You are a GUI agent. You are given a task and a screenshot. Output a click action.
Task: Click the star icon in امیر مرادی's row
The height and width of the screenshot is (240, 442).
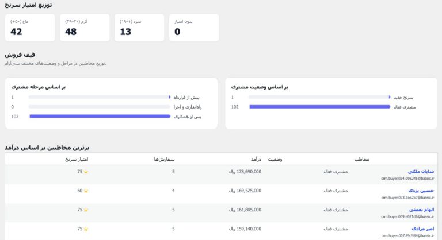86,229
